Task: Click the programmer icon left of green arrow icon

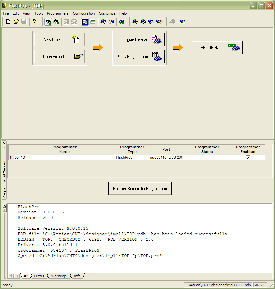Action: point(103,22)
